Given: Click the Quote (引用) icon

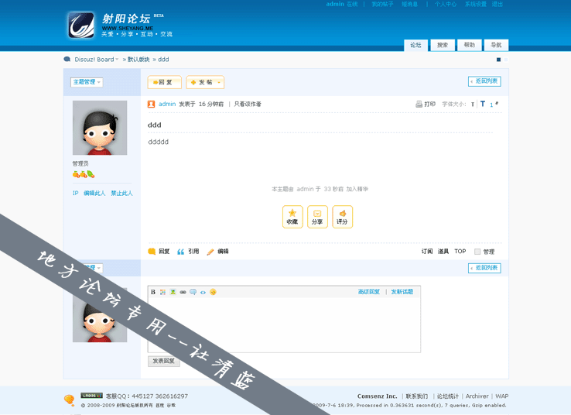Looking at the screenshot, I should (180, 252).
